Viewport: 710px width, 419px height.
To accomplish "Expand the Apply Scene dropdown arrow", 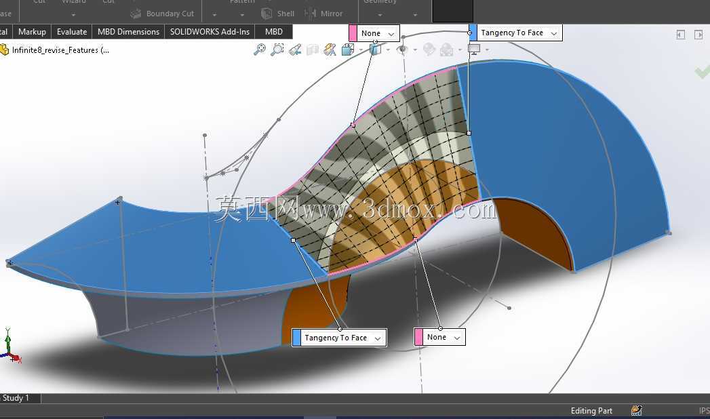I will pos(460,50).
